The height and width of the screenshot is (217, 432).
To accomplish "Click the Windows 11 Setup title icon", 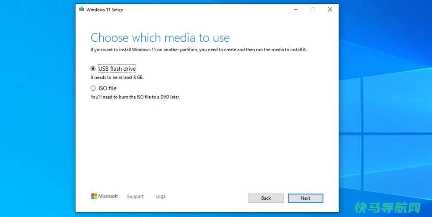I will [x=81, y=9].
